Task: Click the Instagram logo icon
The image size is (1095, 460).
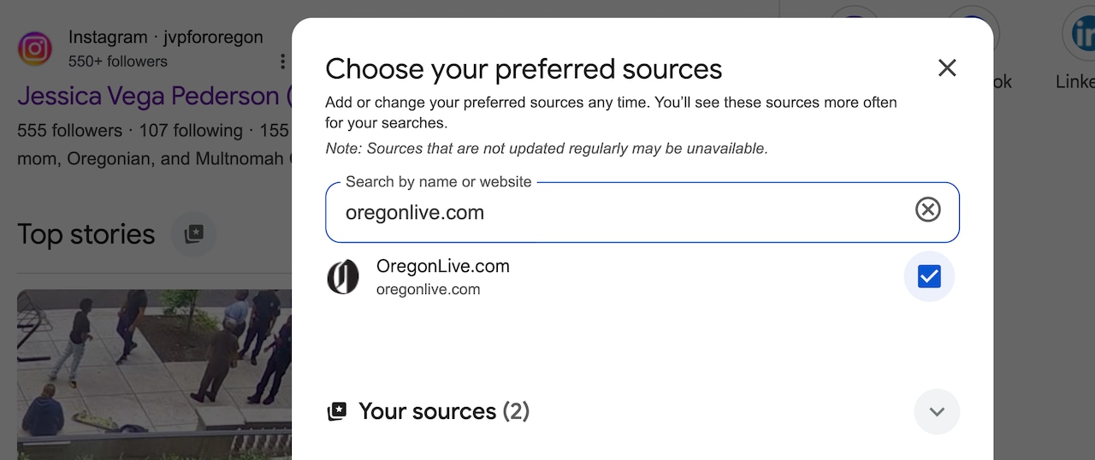Action: 35,49
